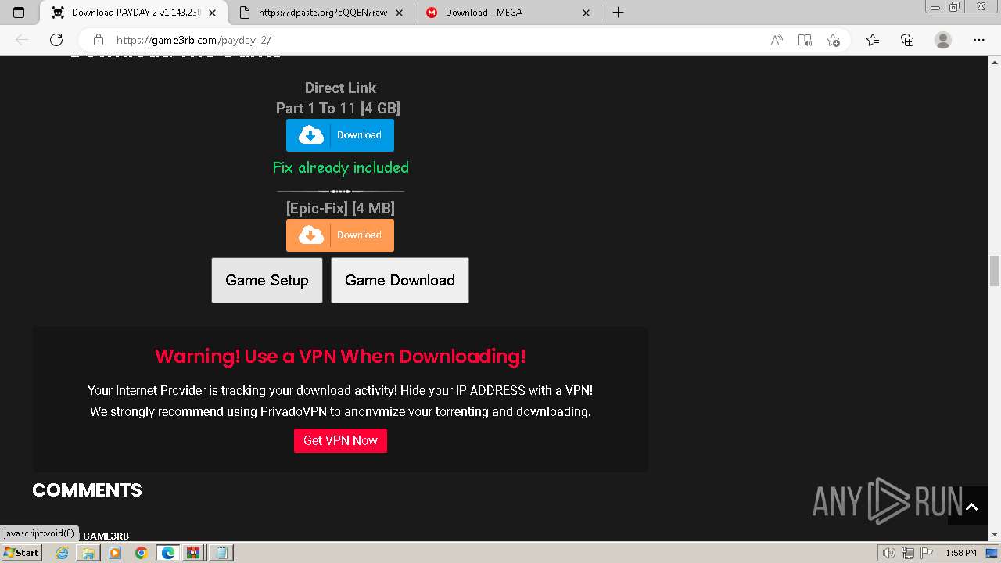
Task: View site information lock icon
Action: tap(98, 40)
